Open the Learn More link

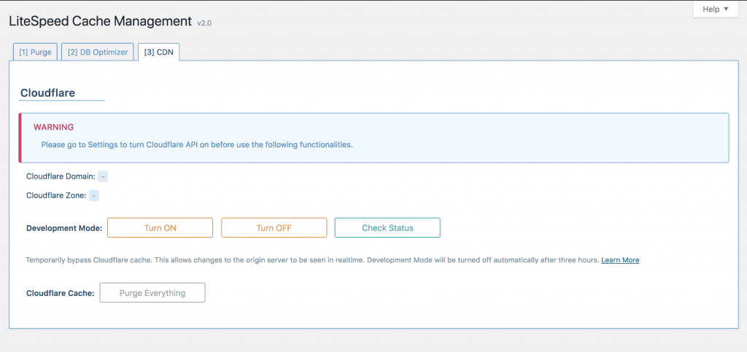point(620,260)
